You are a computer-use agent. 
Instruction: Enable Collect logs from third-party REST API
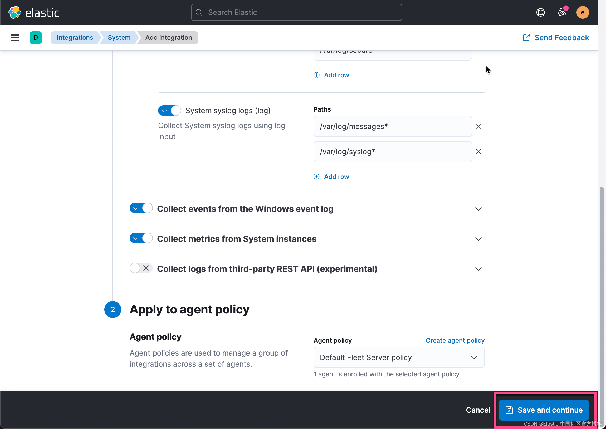point(141,268)
